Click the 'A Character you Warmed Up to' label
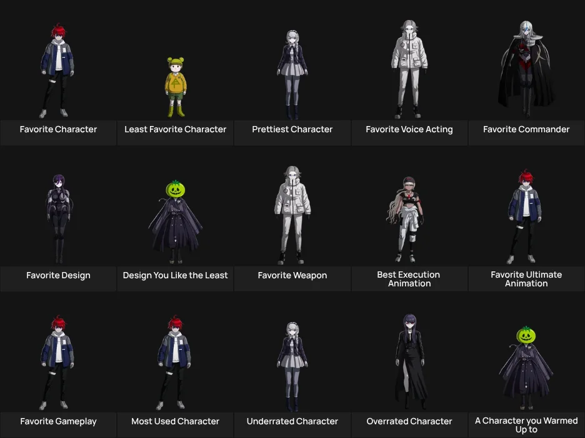Image resolution: width=585 pixels, height=438 pixels. pyautogui.click(x=526, y=425)
